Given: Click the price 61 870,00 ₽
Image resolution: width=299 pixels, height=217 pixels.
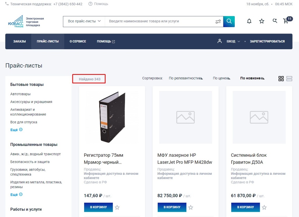Looking at the screenshot, I should (x=243, y=195).
